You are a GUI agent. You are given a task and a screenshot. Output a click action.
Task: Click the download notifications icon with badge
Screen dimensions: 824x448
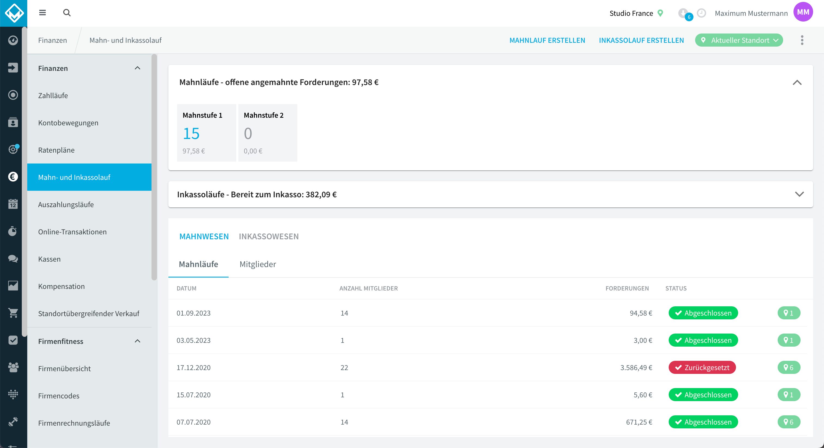(x=684, y=14)
